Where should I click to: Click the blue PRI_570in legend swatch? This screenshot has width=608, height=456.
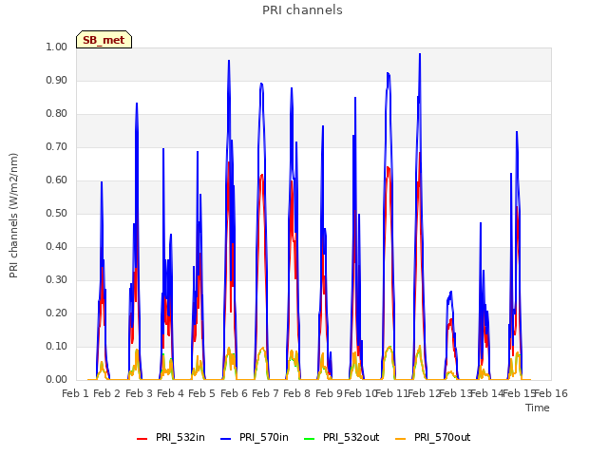226,439
